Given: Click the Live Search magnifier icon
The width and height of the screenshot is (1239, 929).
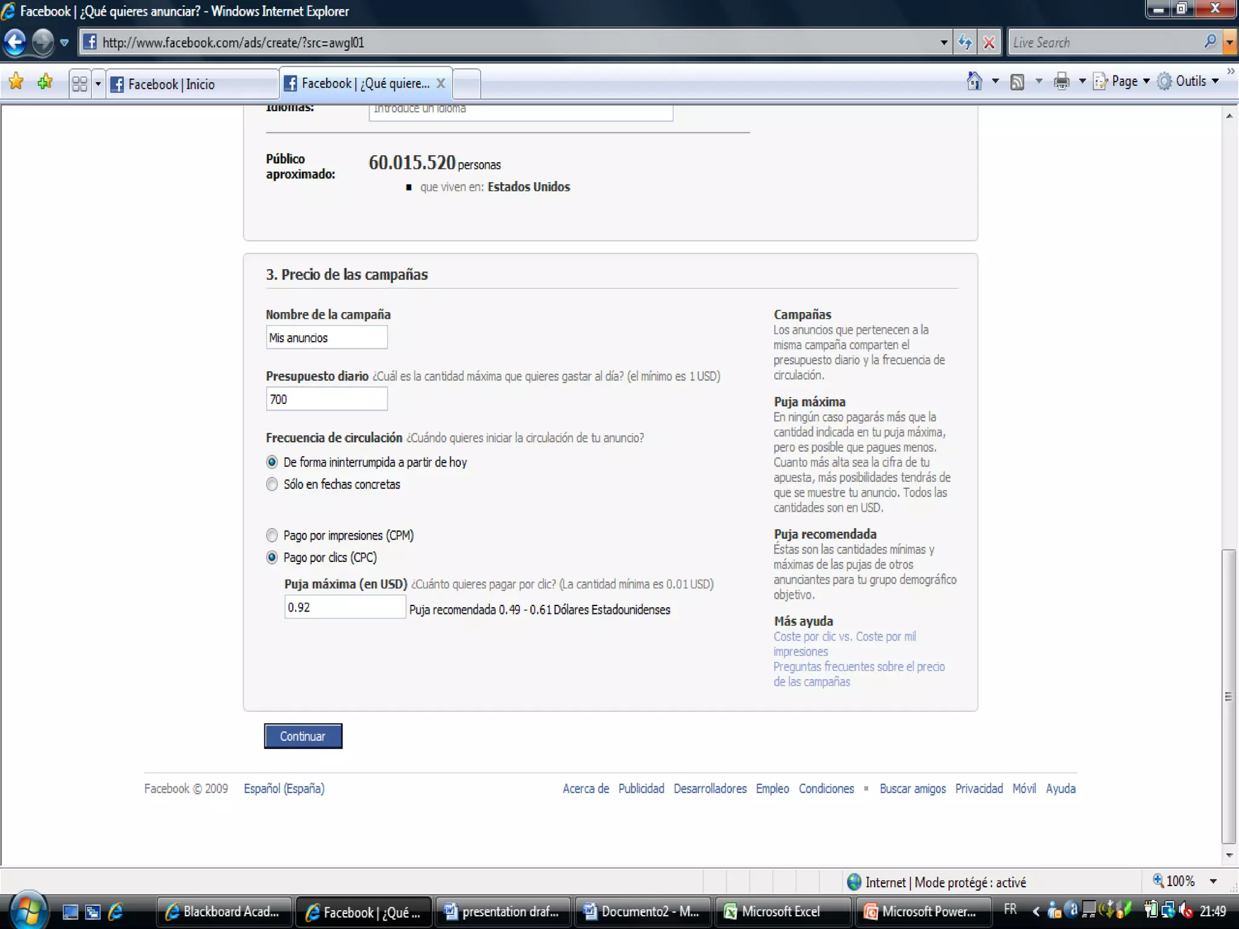Looking at the screenshot, I should 1210,42.
